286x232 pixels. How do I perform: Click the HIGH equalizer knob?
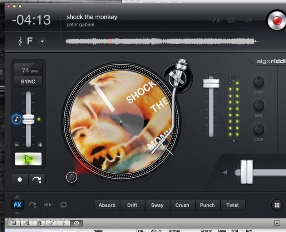[258, 82]
